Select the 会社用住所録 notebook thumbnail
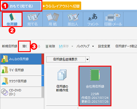 (x=95, y=86)
